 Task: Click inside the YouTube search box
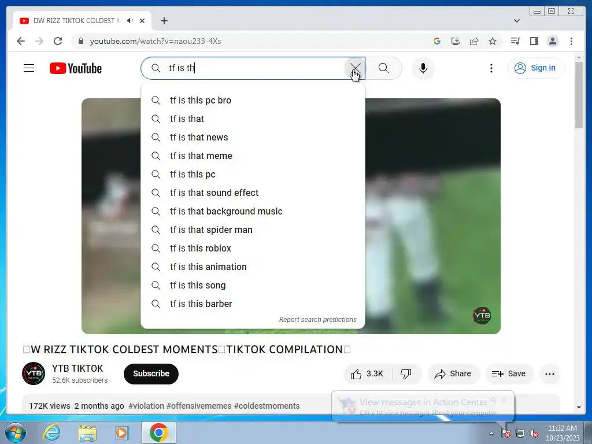click(253, 68)
